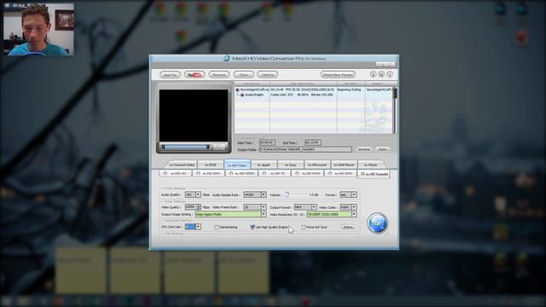Open the to Microsoft tab
Screen dimensions: 546x307
pos(317,165)
